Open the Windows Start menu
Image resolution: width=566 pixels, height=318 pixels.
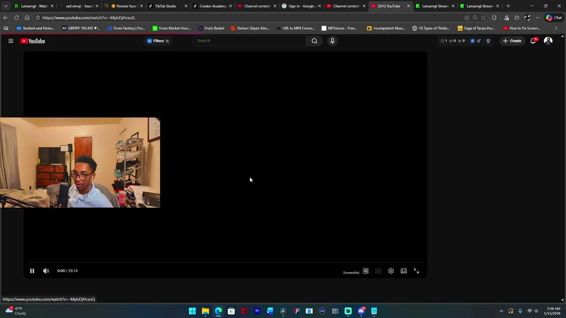(x=192, y=311)
